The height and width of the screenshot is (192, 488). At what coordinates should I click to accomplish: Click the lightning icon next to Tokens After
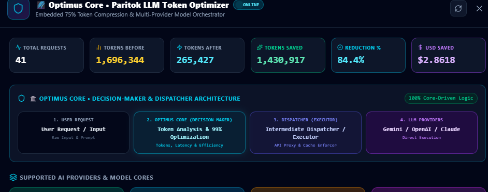coord(179,48)
